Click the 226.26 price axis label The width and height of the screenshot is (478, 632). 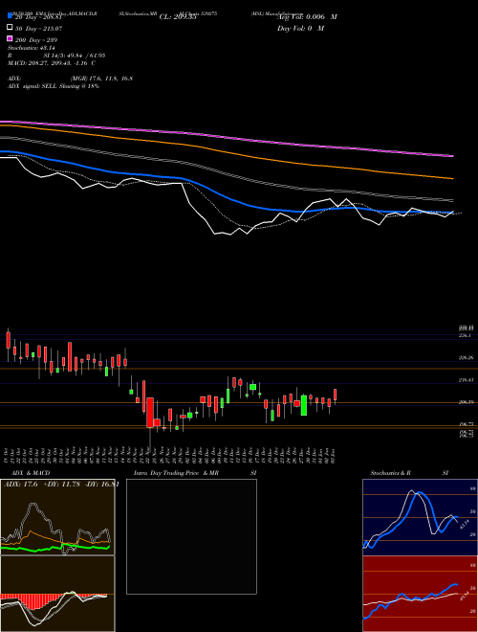tap(467, 358)
